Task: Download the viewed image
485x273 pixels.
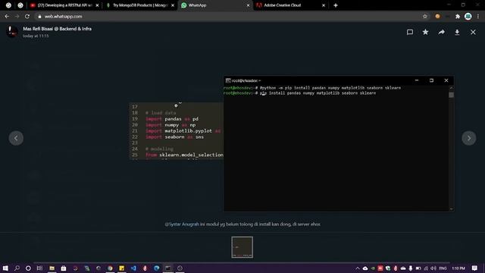Action: click(457, 32)
